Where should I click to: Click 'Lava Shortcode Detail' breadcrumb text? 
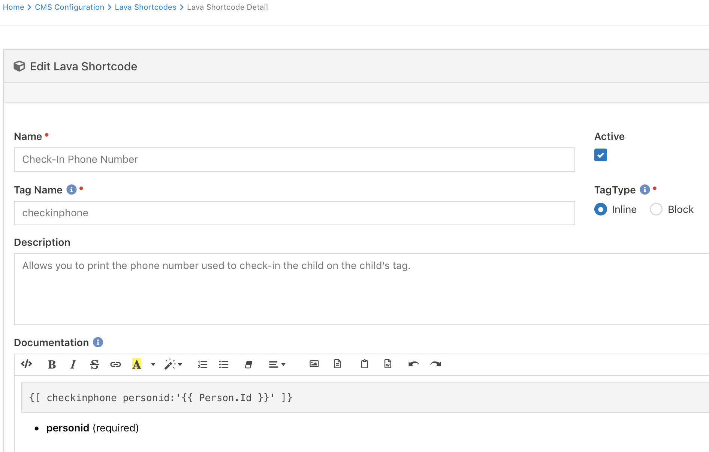coord(227,7)
